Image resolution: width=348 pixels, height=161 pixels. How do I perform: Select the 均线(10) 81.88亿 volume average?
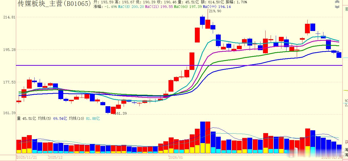(x=84, y=119)
